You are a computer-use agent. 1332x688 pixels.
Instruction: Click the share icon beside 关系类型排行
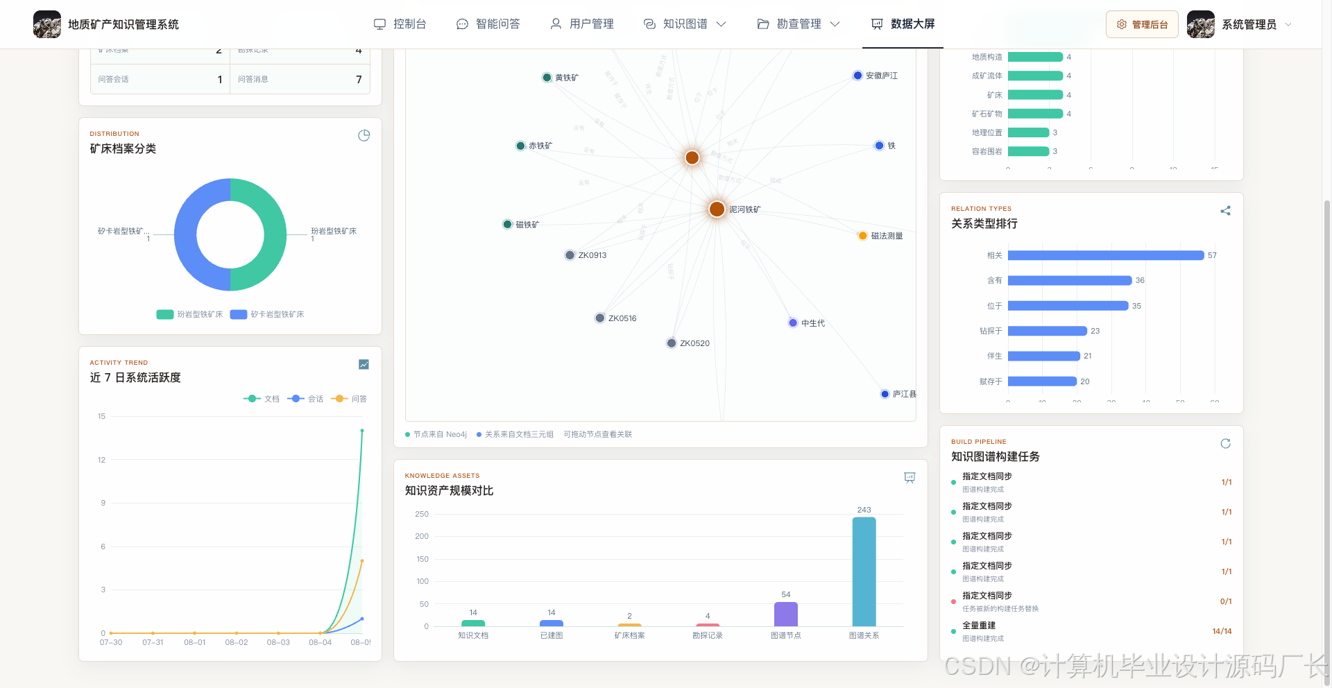click(1225, 211)
